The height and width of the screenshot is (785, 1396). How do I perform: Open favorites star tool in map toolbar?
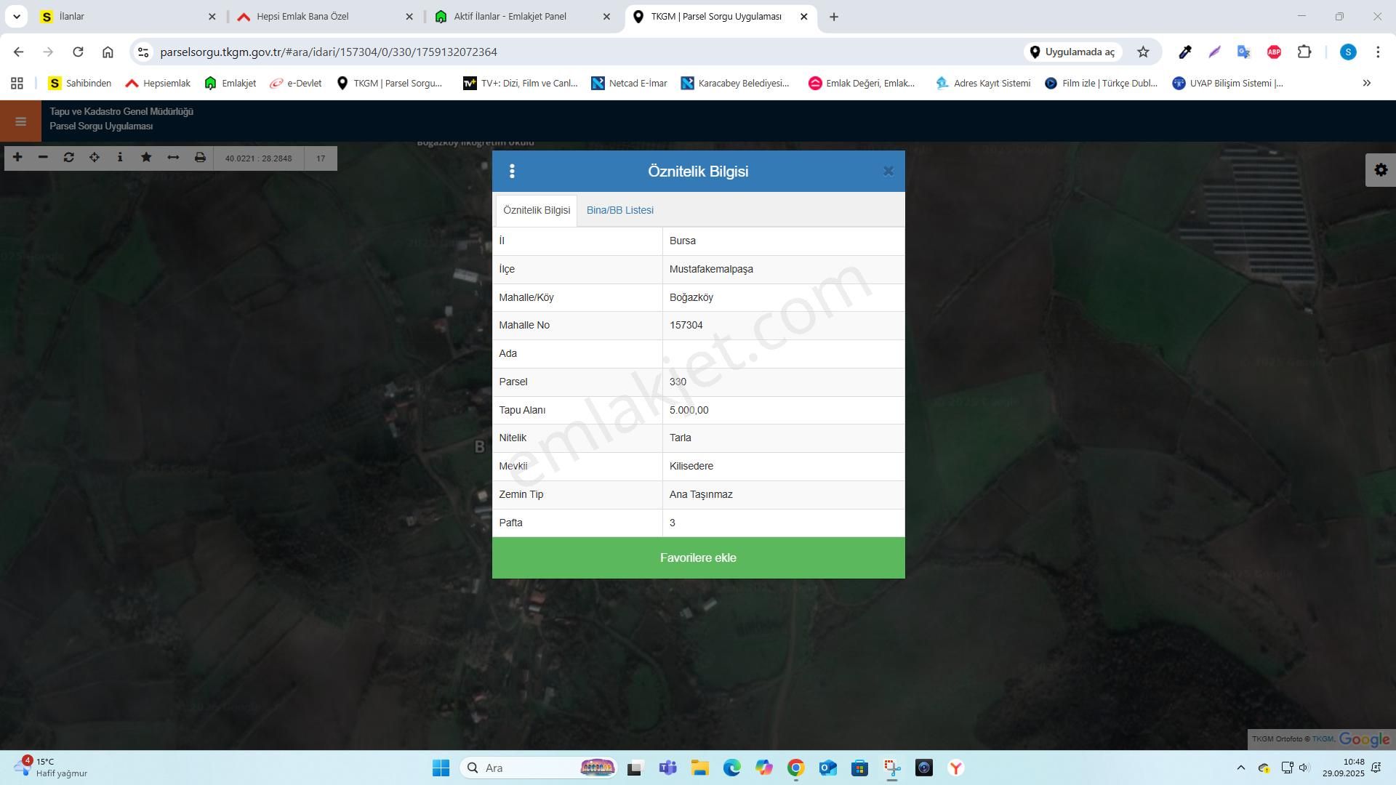tap(146, 158)
